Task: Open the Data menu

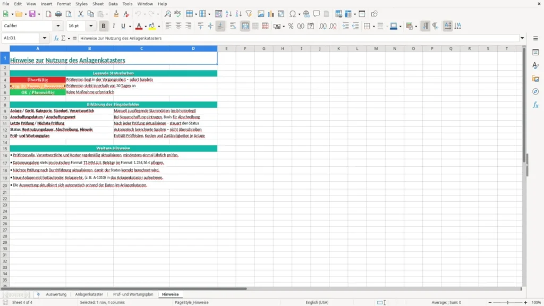Action: coord(113,4)
